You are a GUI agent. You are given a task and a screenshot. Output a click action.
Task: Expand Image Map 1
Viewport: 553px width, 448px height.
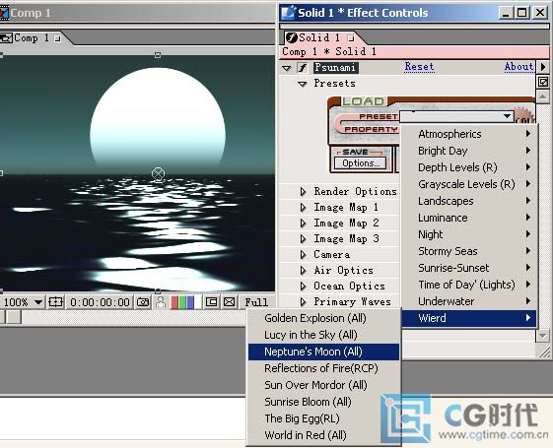[303, 208]
